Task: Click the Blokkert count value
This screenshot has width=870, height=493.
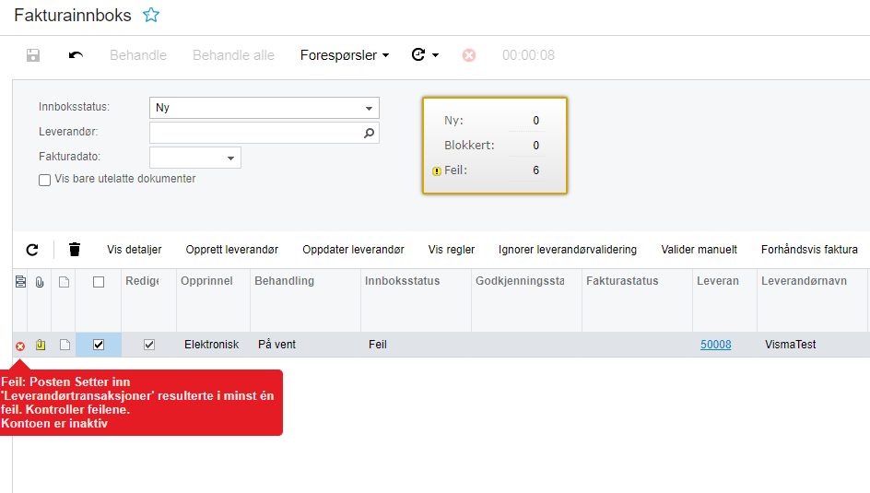Action: pyautogui.click(x=536, y=146)
